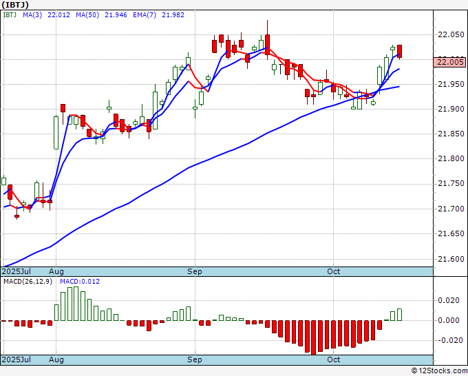
Task: Click the last red candlestick in October
Action: 399,52
